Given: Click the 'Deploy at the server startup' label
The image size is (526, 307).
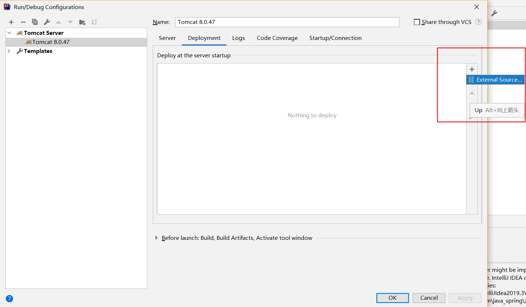Looking at the screenshot, I should pyautogui.click(x=194, y=56).
